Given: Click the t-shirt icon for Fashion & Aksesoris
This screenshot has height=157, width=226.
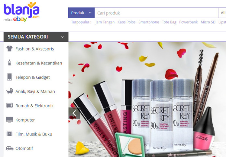Looking at the screenshot, I should click(x=9, y=49).
